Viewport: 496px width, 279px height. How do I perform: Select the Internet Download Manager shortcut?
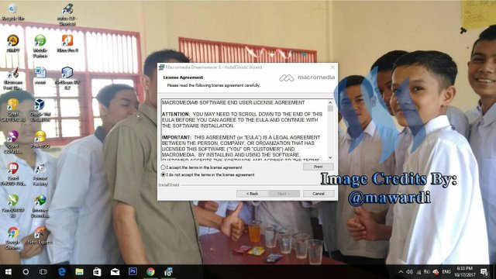click(x=40, y=205)
